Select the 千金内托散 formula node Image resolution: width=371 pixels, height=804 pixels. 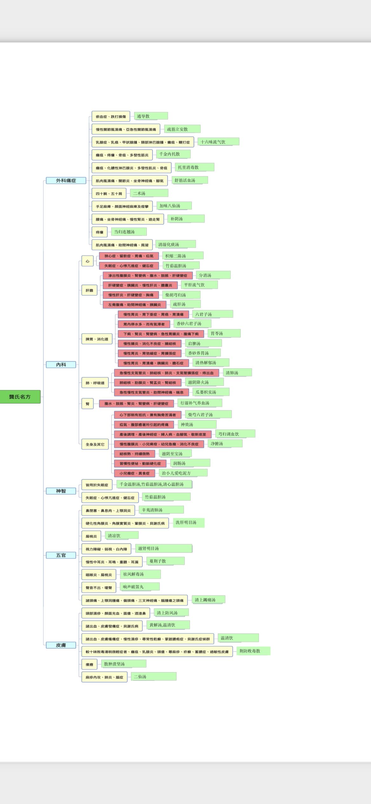click(x=173, y=154)
